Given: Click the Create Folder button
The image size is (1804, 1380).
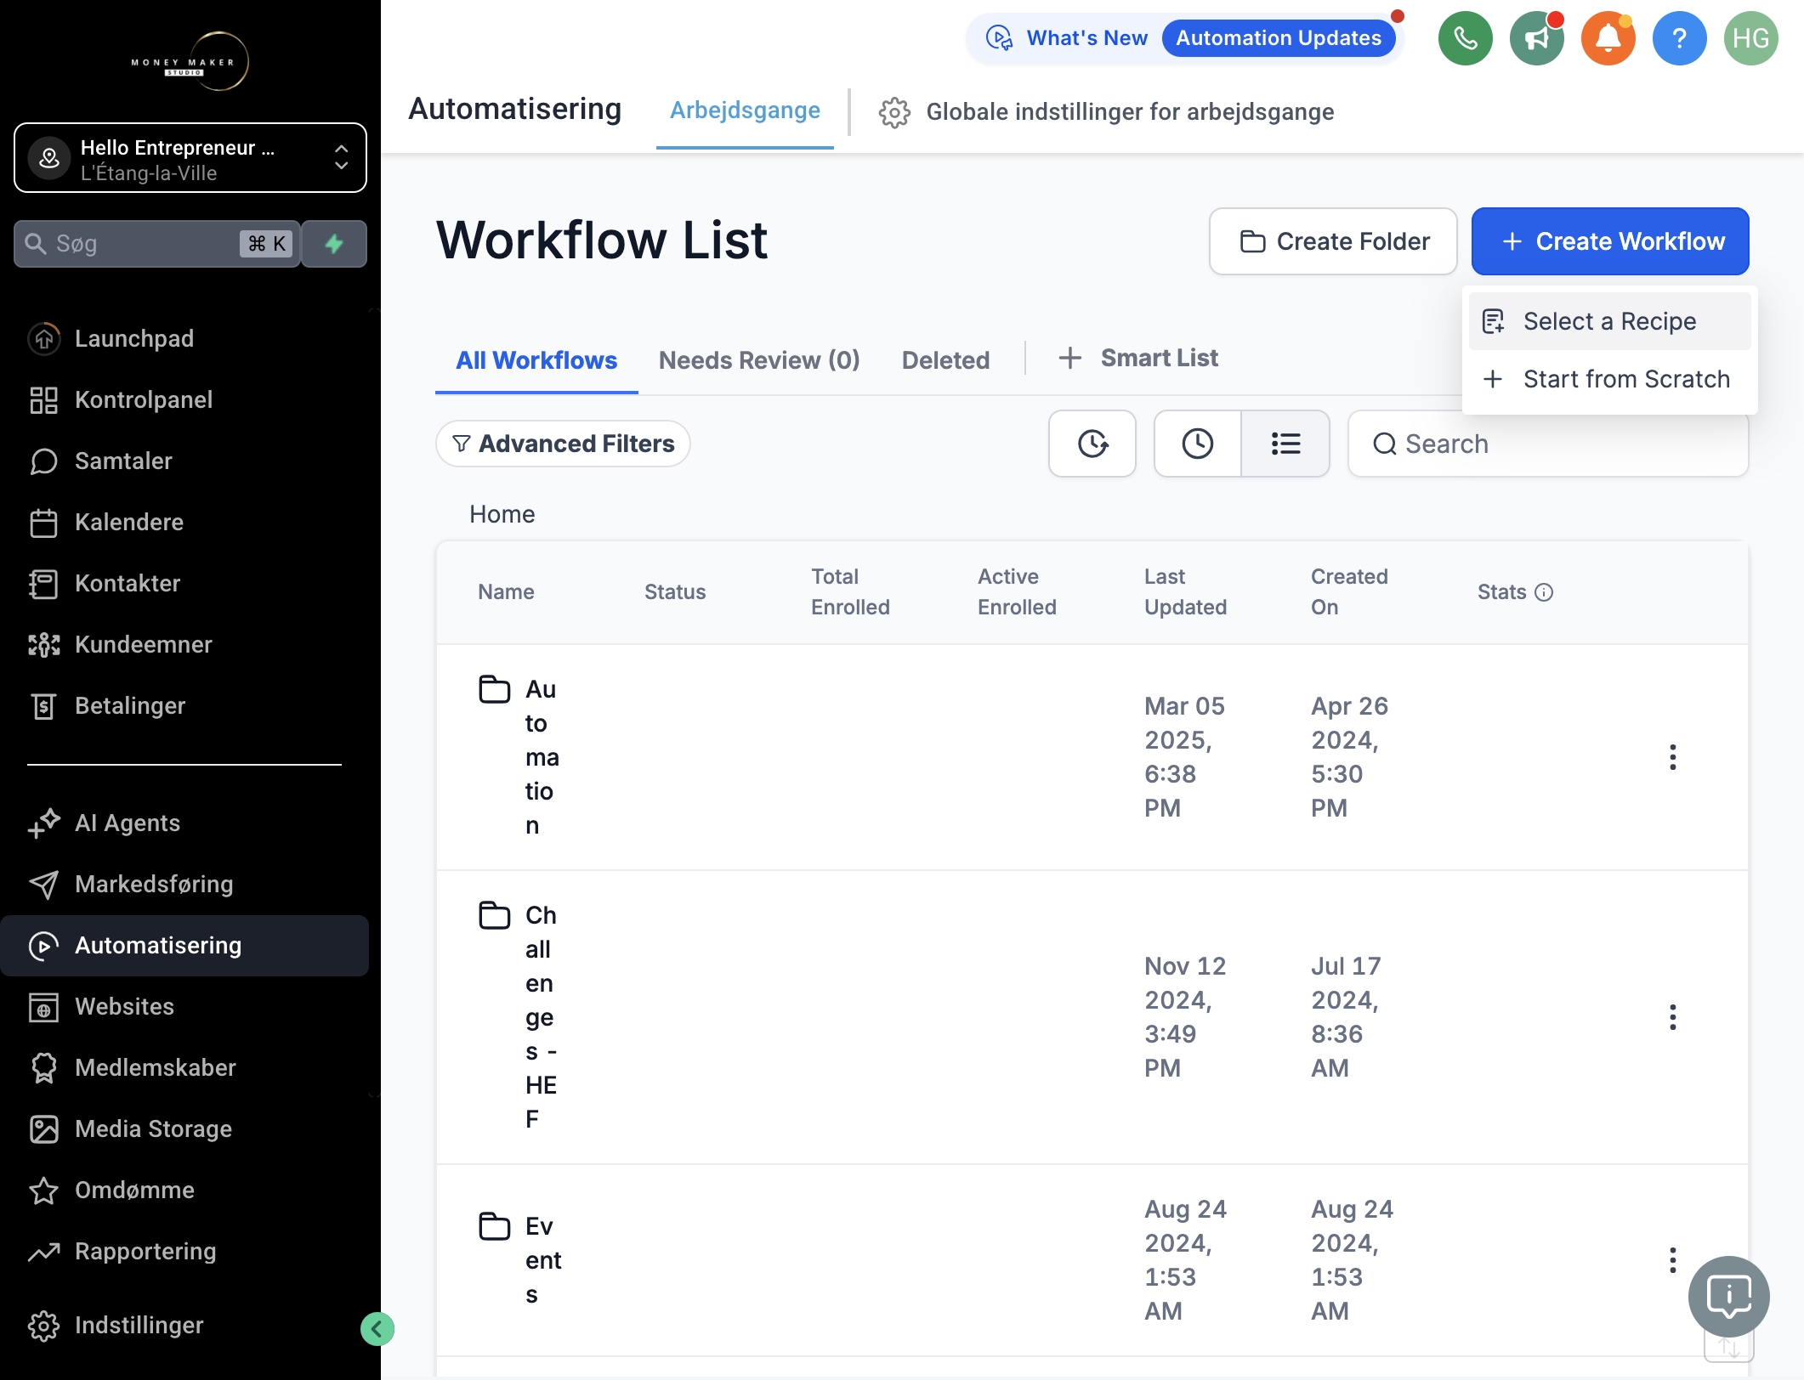Looking at the screenshot, I should [1333, 241].
